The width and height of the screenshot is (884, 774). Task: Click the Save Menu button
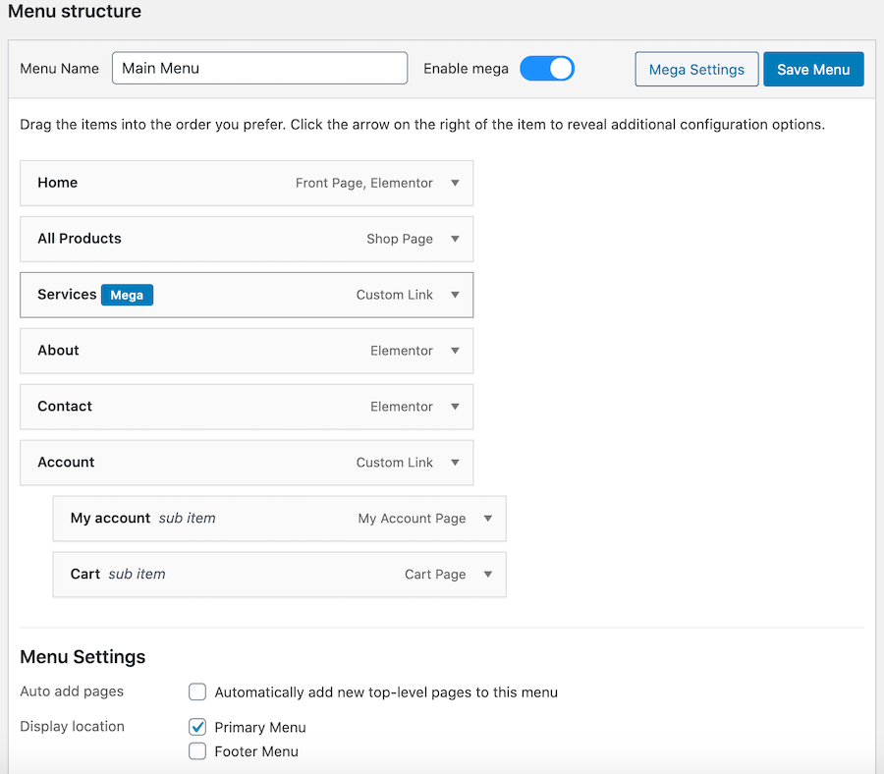[813, 70]
